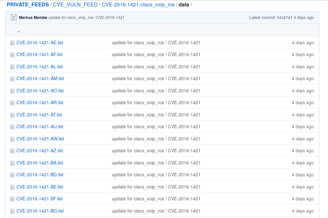Click the file icon beside CVE-2016-1421-AZ.list
Screen dimensions: 328x218
coord(13,151)
